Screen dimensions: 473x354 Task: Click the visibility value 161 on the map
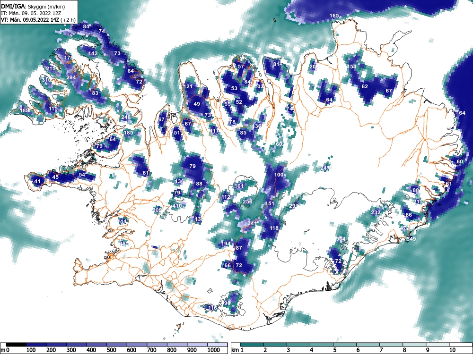coord(238,185)
